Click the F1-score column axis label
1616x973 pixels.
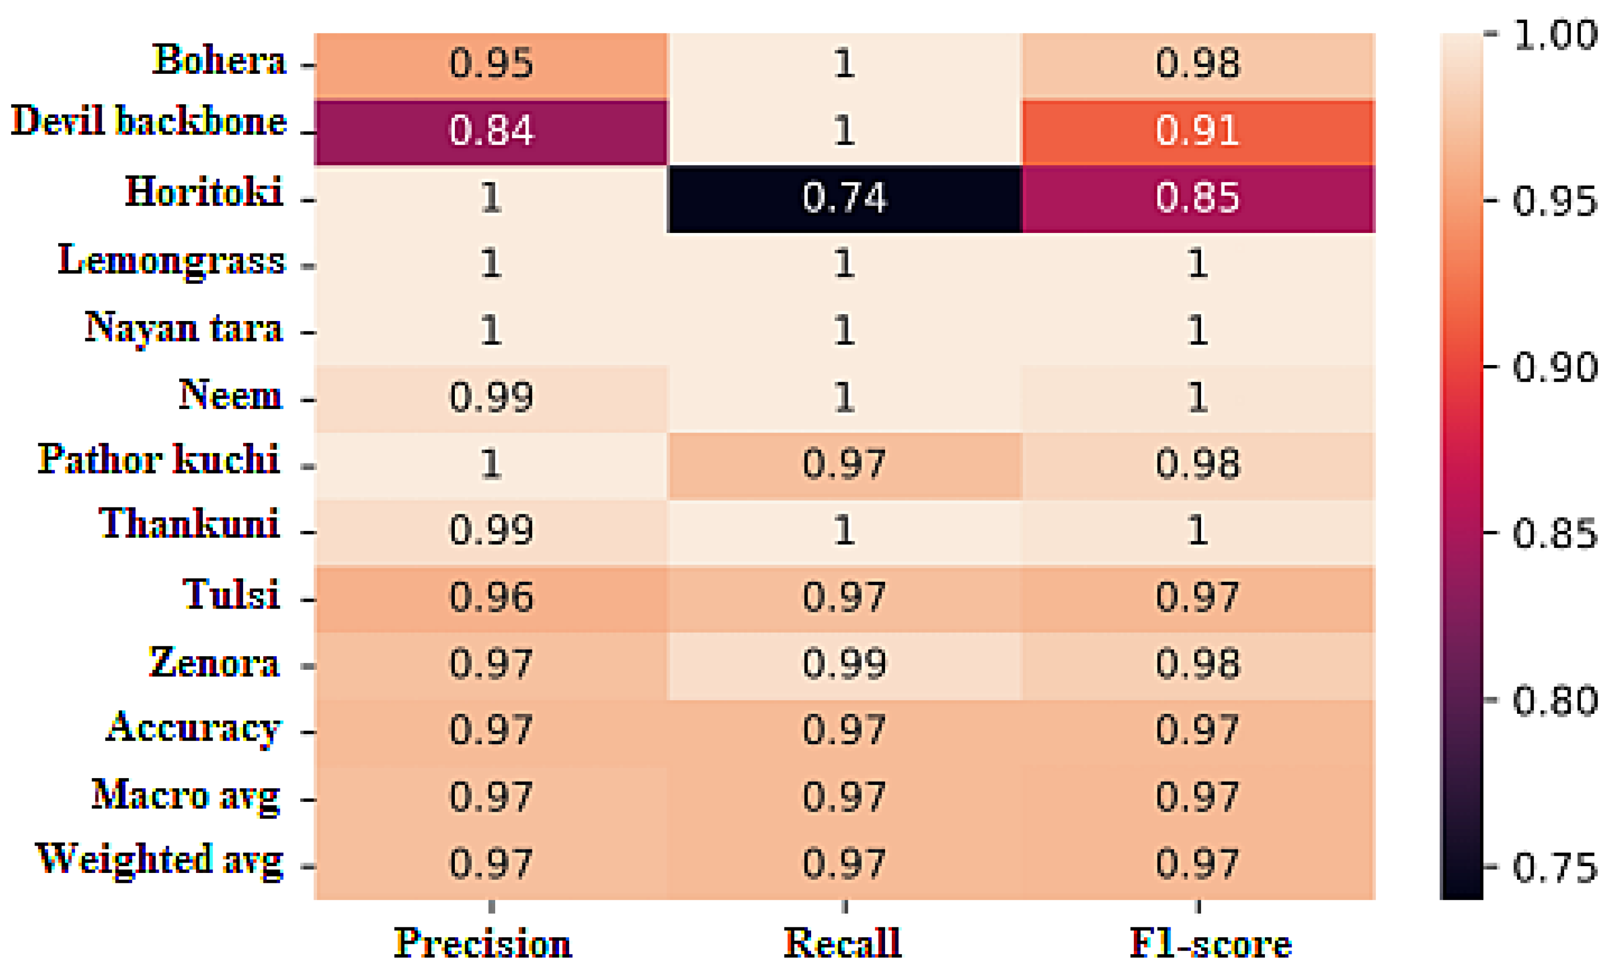[1210, 944]
